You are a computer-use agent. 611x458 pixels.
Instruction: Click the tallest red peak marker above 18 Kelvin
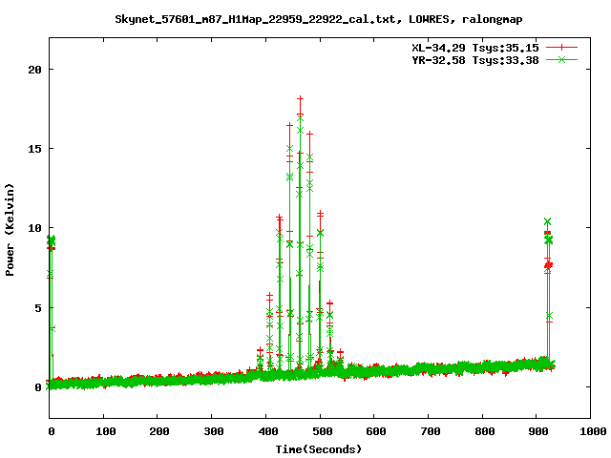click(300, 99)
